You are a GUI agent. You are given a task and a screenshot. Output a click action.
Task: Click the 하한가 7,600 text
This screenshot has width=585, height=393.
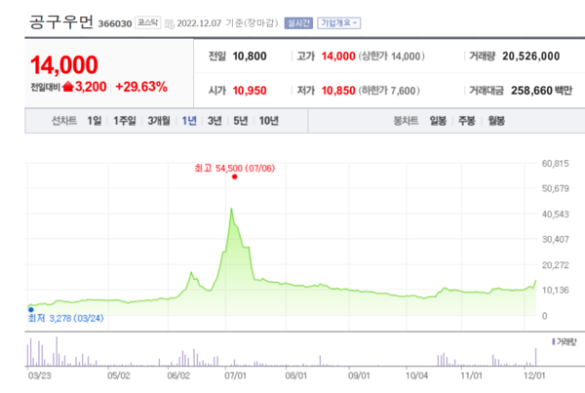tap(389, 91)
